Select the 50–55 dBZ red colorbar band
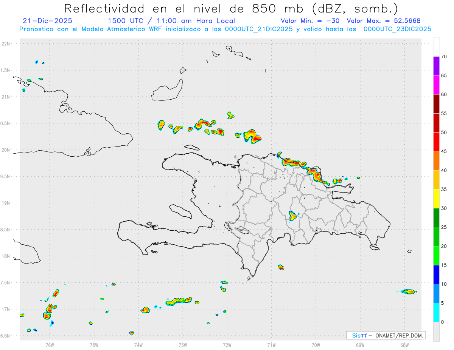This screenshot has width=454, height=350. click(x=436, y=123)
